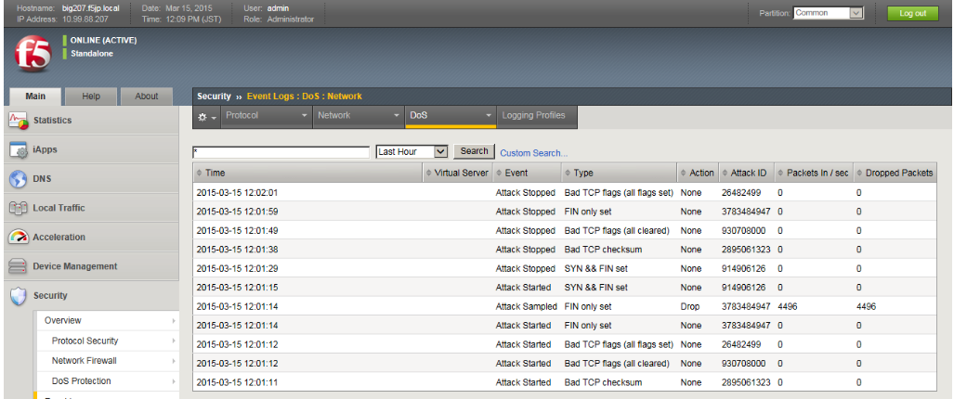Image resolution: width=954 pixels, height=399 pixels.
Task: Open the Network Firewall submenu item
Action: pos(107,361)
